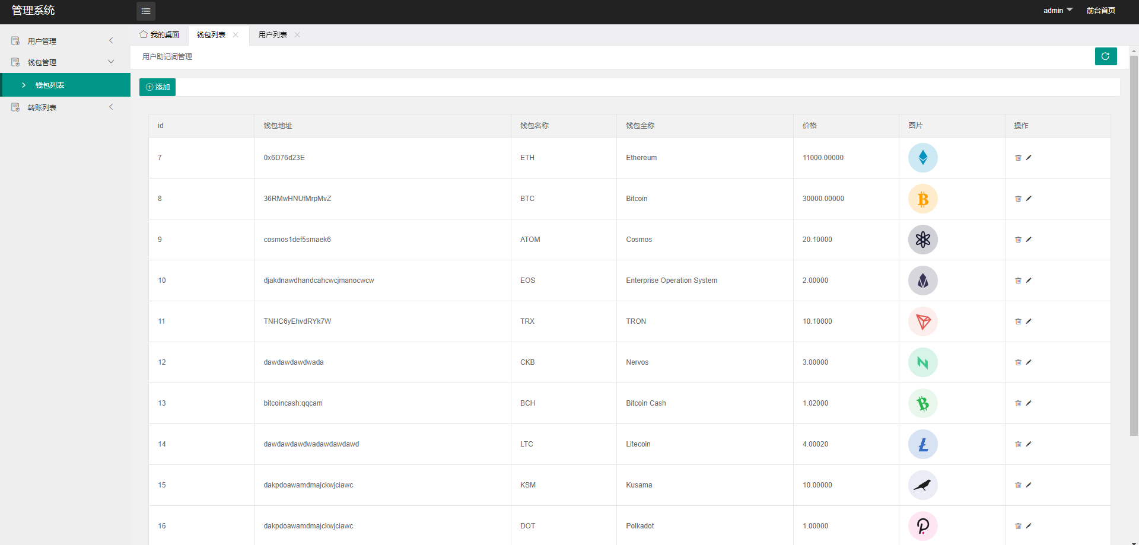Close the 钱包列表 tab
This screenshot has height=545, width=1139.
[236, 35]
